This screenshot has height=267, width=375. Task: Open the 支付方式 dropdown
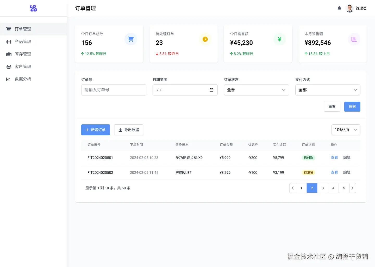click(x=328, y=90)
